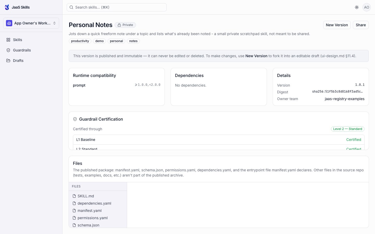Click the Drafts folder icon
This screenshot has height=234, width=375.
[8, 61]
